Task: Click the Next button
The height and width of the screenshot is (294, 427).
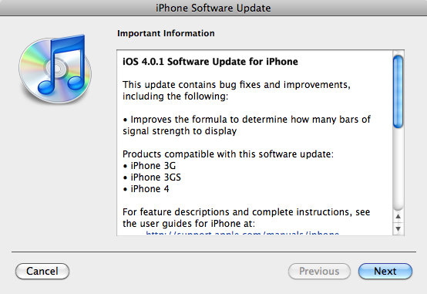Action: pos(385,271)
